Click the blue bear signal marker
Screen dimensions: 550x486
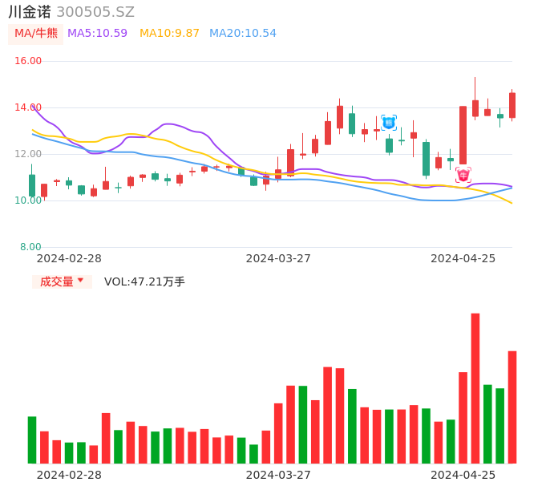[x=389, y=123]
